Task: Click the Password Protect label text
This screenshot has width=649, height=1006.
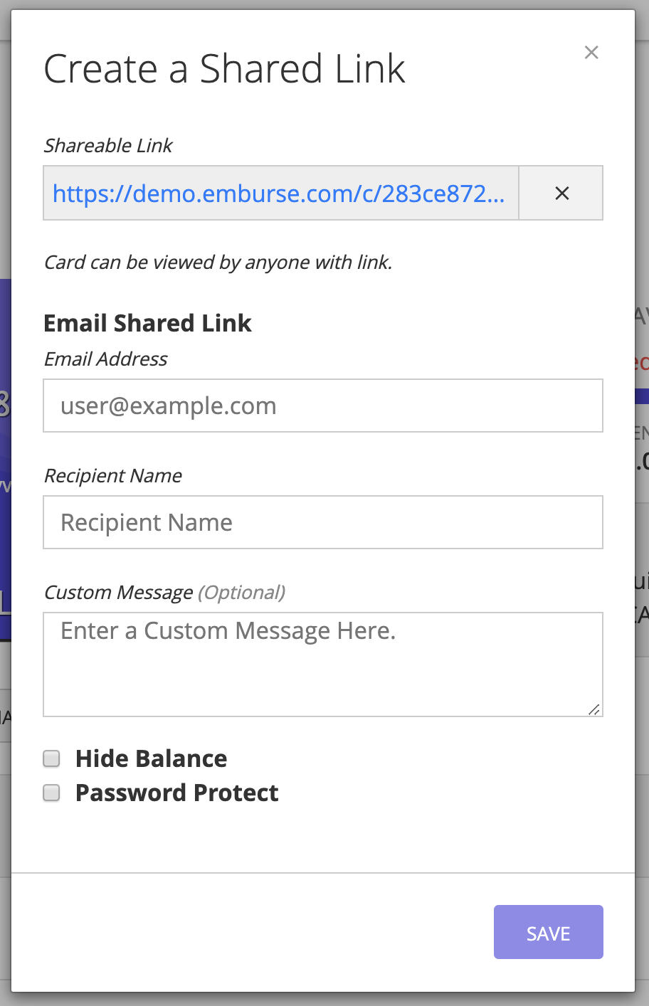Action: 176,793
